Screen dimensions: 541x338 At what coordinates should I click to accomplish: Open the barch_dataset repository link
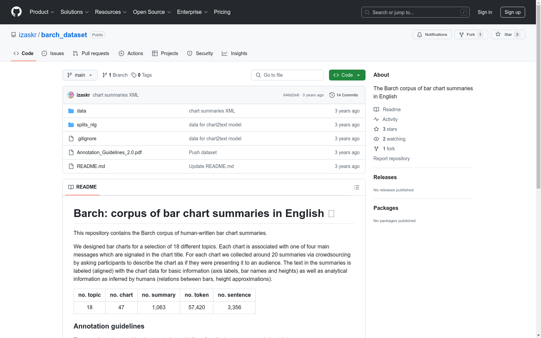click(x=64, y=35)
